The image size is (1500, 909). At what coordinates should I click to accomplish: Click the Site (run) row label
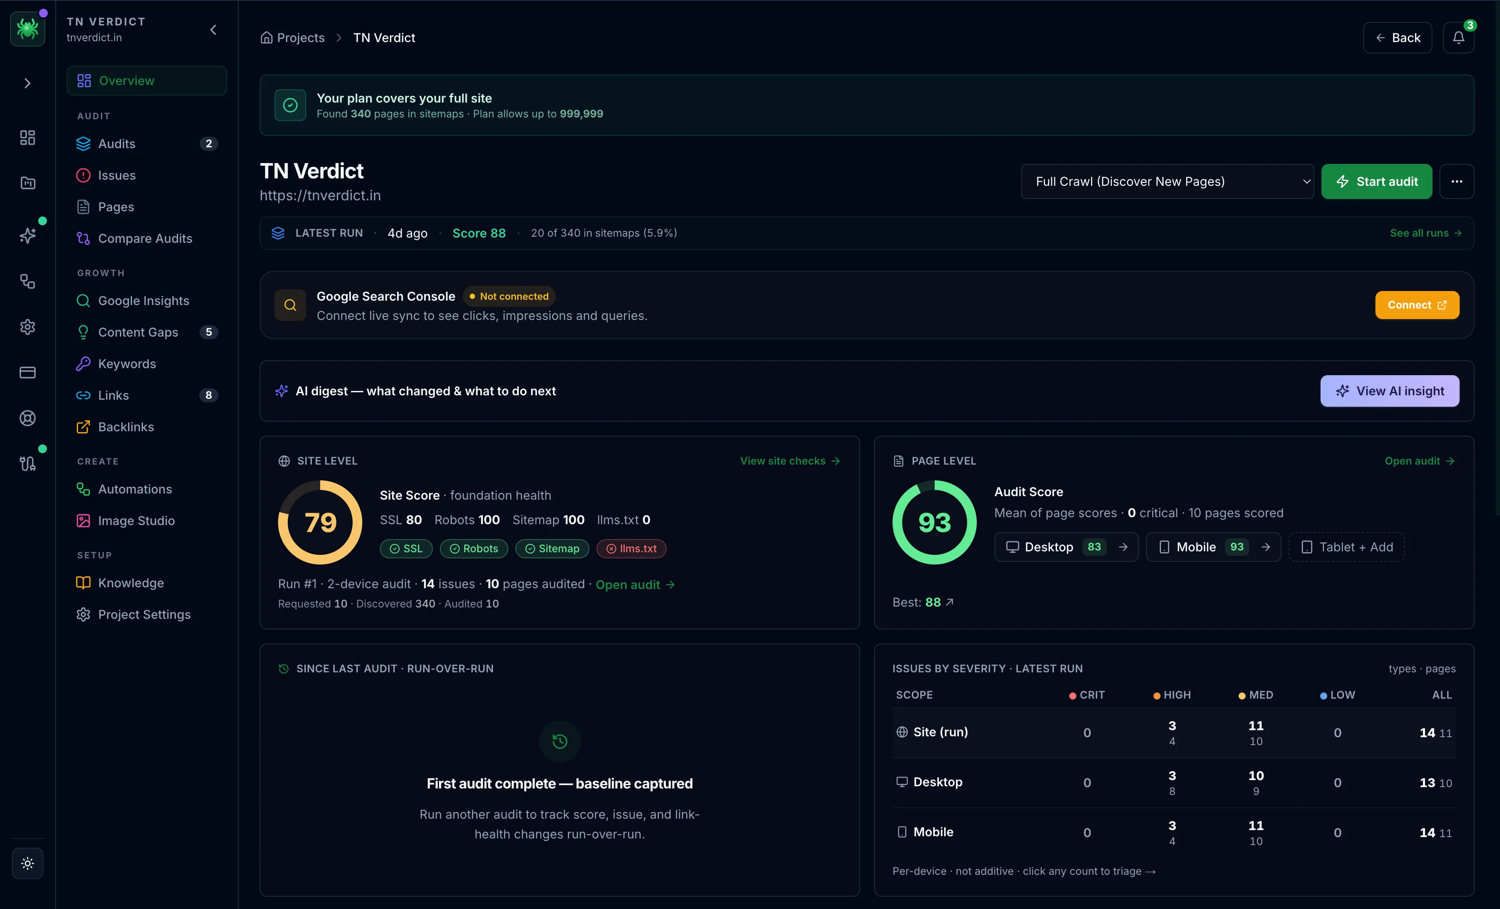pyautogui.click(x=932, y=732)
